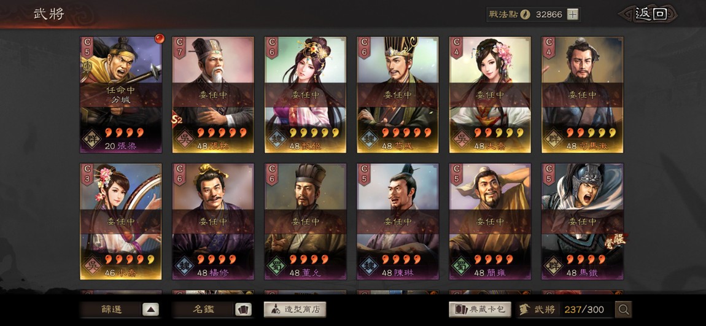Click the 蜀 faction emblem on 董允 card
The width and height of the screenshot is (706, 326).
(276, 265)
